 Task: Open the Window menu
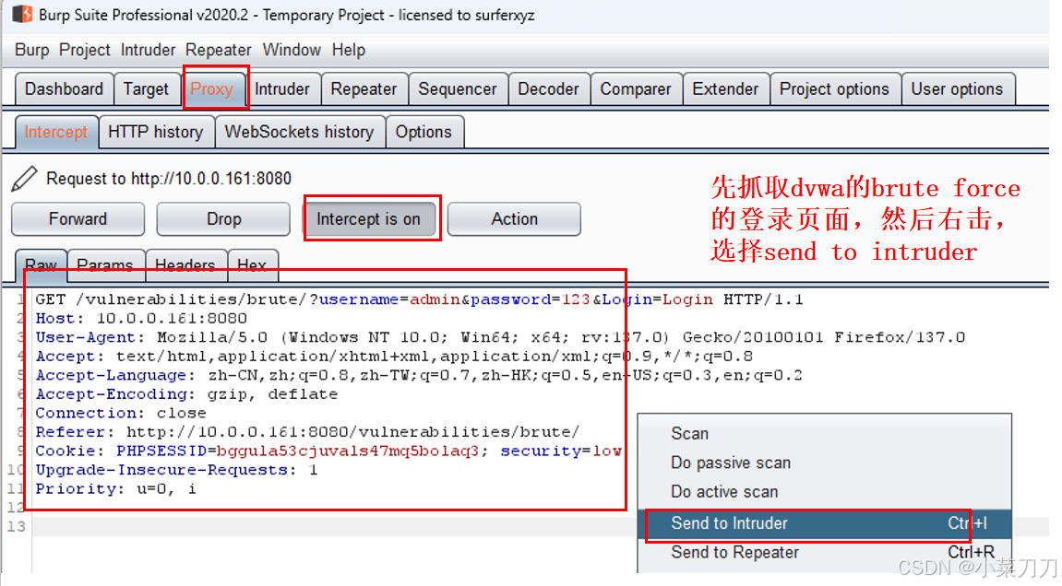[x=292, y=50]
